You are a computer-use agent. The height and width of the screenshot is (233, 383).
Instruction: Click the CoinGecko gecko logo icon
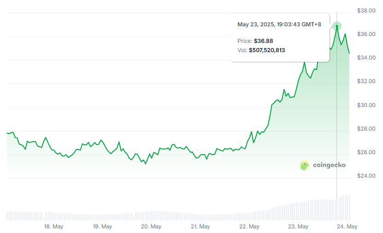(x=304, y=165)
